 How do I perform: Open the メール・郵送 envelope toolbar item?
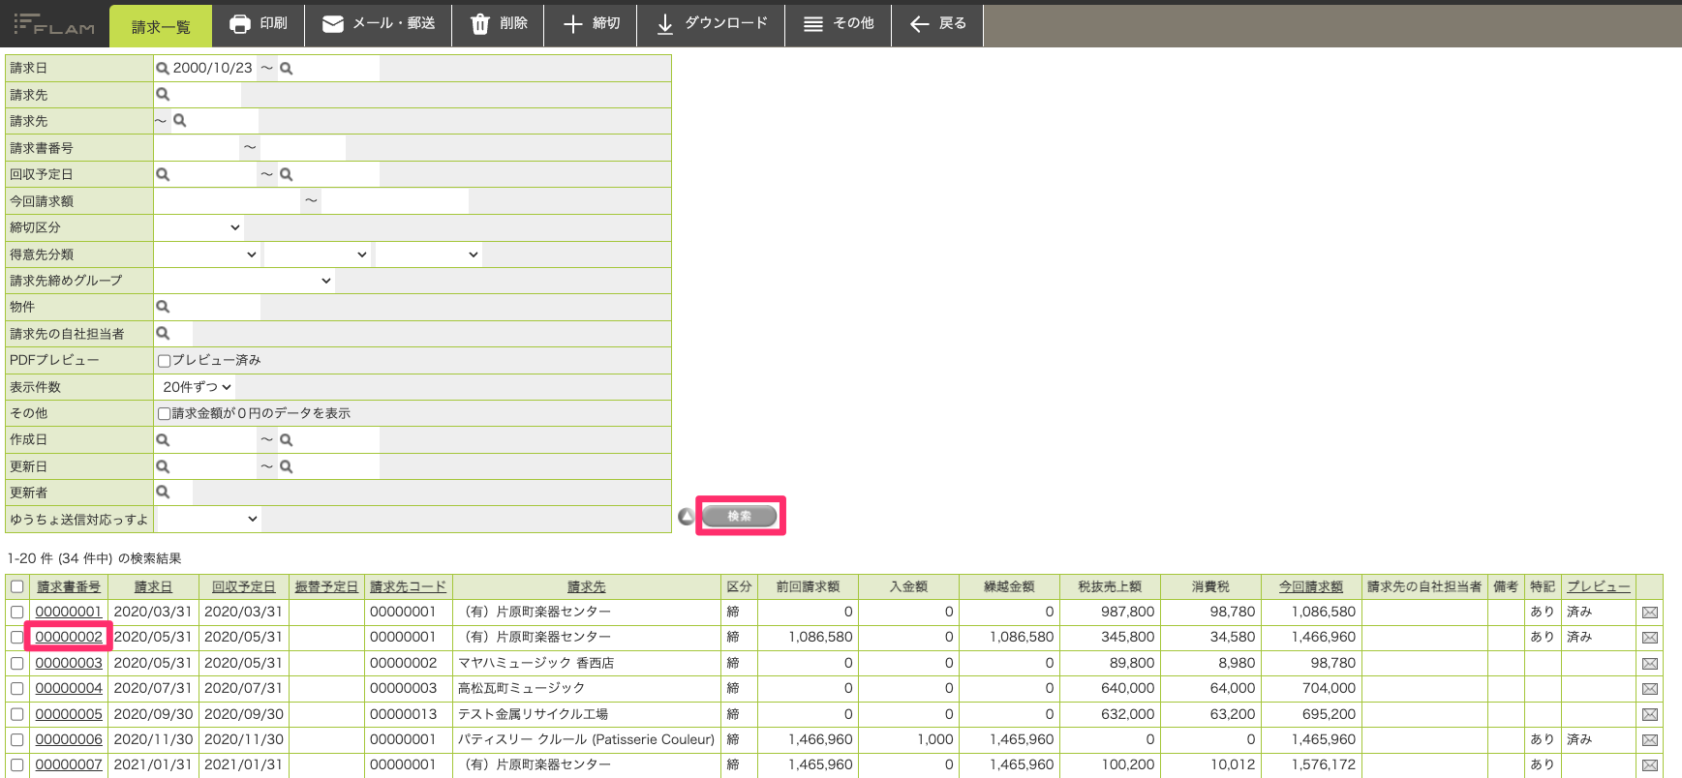coord(378,24)
